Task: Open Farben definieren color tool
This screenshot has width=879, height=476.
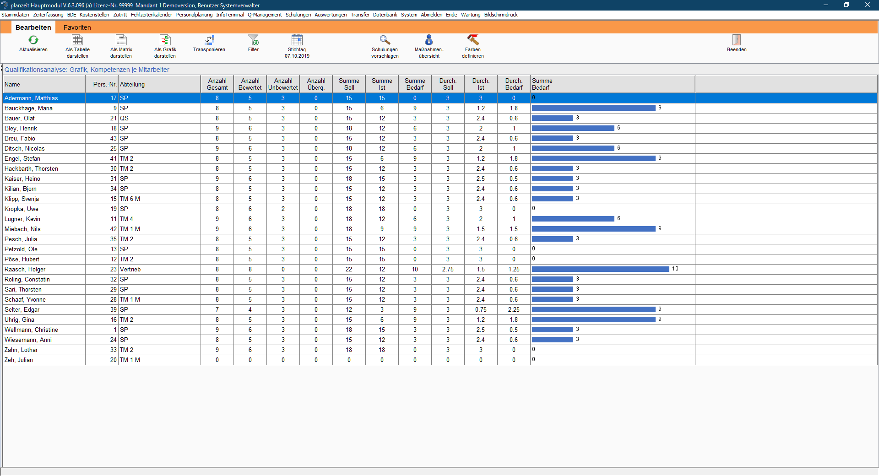Action: click(472, 40)
